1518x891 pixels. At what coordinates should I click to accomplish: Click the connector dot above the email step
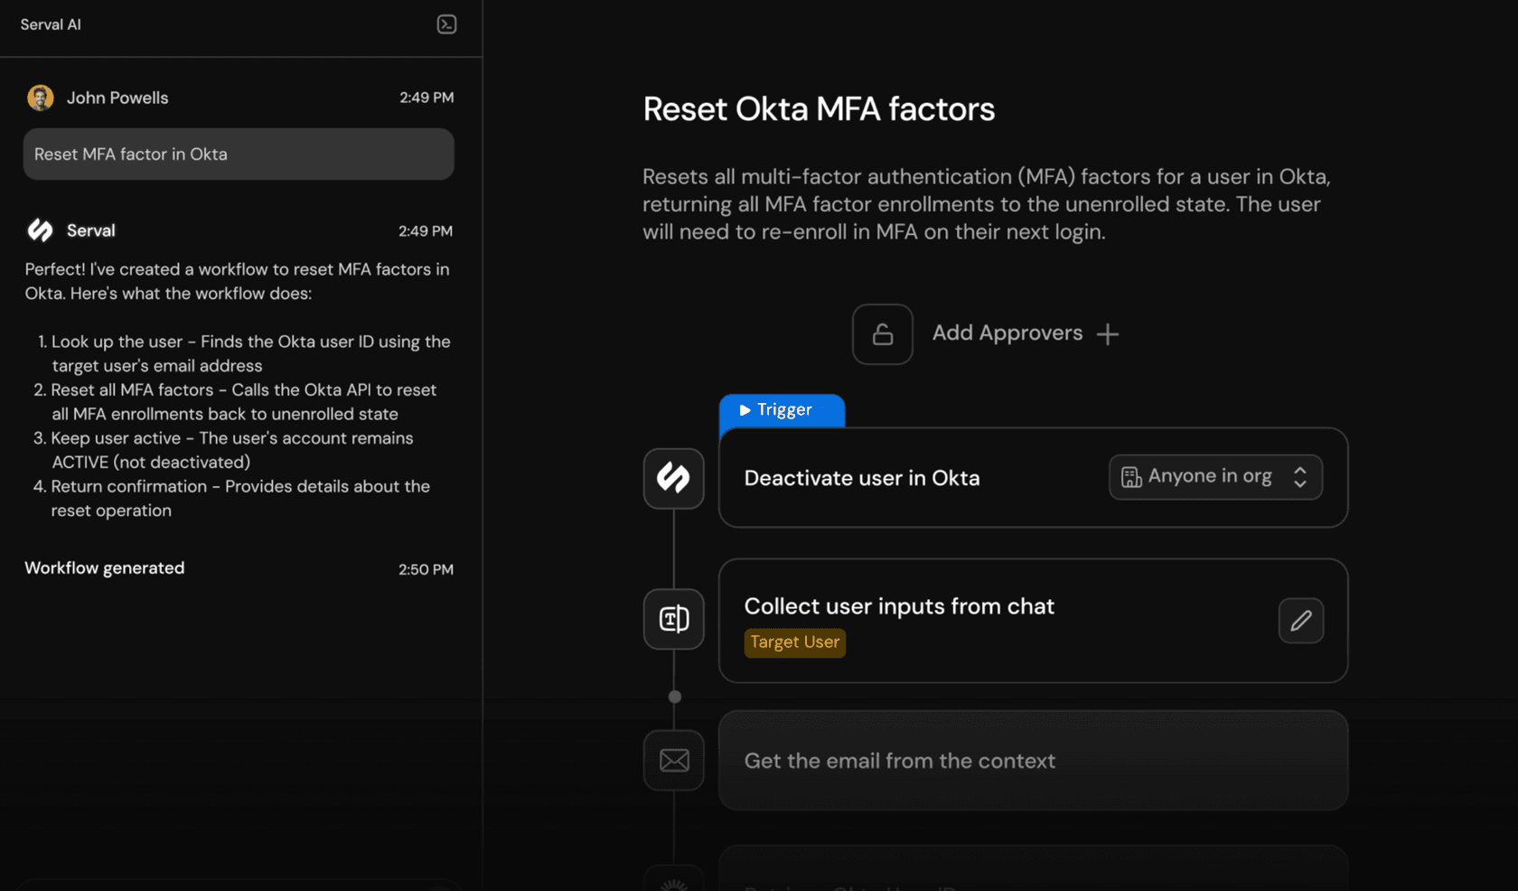click(x=674, y=697)
